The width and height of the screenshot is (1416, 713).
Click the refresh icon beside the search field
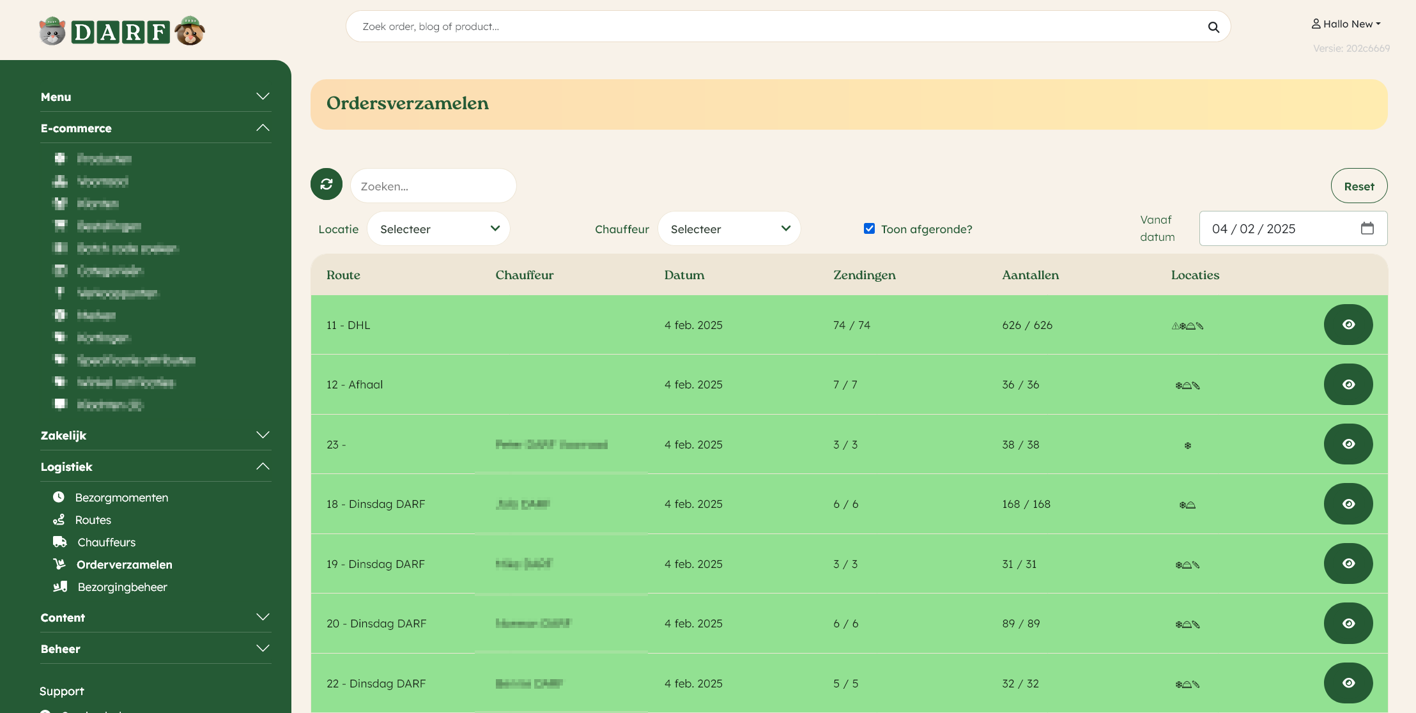pyautogui.click(x=327, y=185)
